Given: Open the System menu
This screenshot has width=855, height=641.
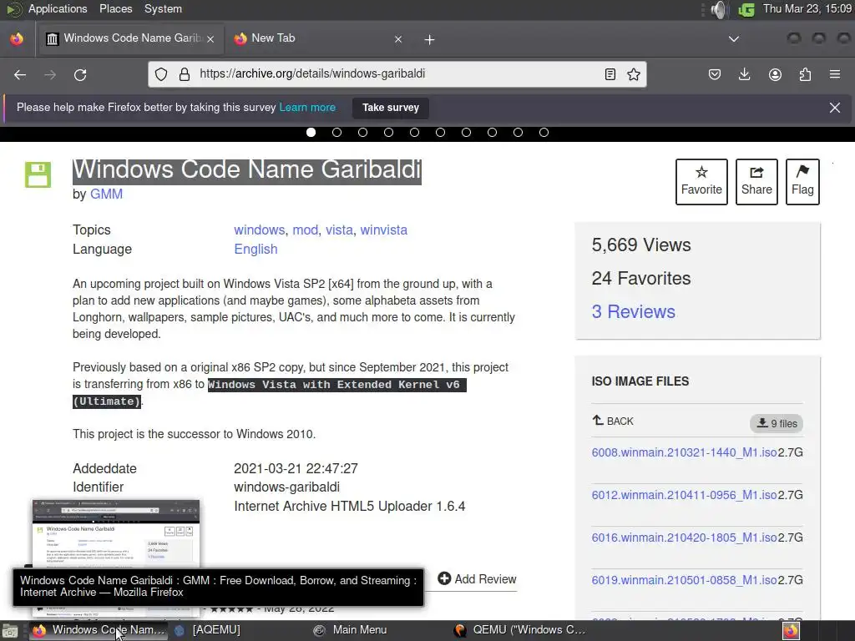Looking at the screenshot, I should pyautogui.click(x=163, y=8).
